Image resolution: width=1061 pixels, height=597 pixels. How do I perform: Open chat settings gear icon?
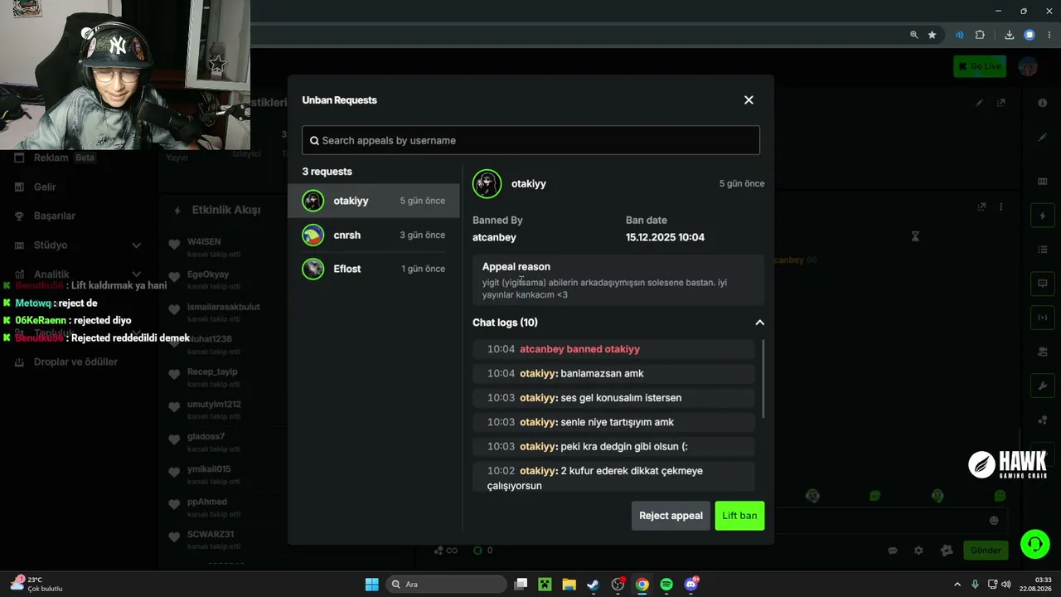click(918, 551)
